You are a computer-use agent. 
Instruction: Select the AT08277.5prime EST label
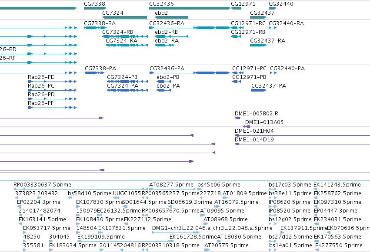click(171, 185)
